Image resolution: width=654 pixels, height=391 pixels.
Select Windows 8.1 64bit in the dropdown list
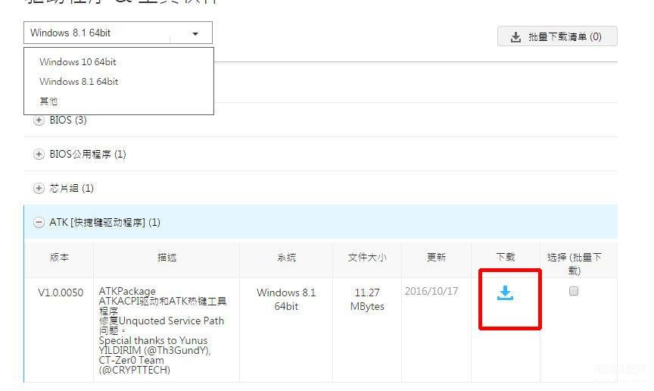(79, 82)
